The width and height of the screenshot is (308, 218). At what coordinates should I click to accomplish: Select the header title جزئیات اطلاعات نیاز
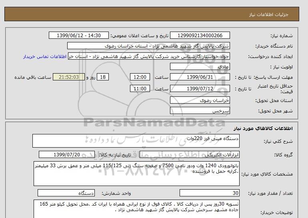click(268, 14)
